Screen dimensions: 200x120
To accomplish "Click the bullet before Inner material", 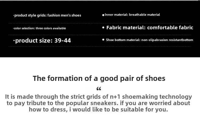I will click(103, 15).
